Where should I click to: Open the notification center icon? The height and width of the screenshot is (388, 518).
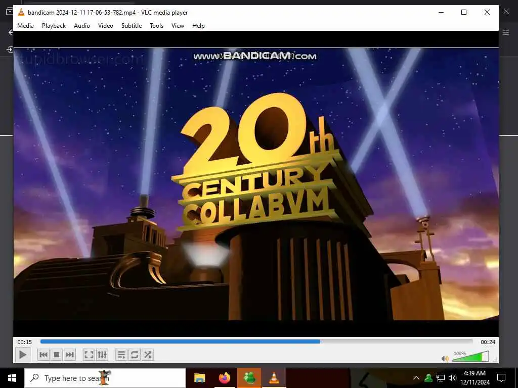coord(501,378)
